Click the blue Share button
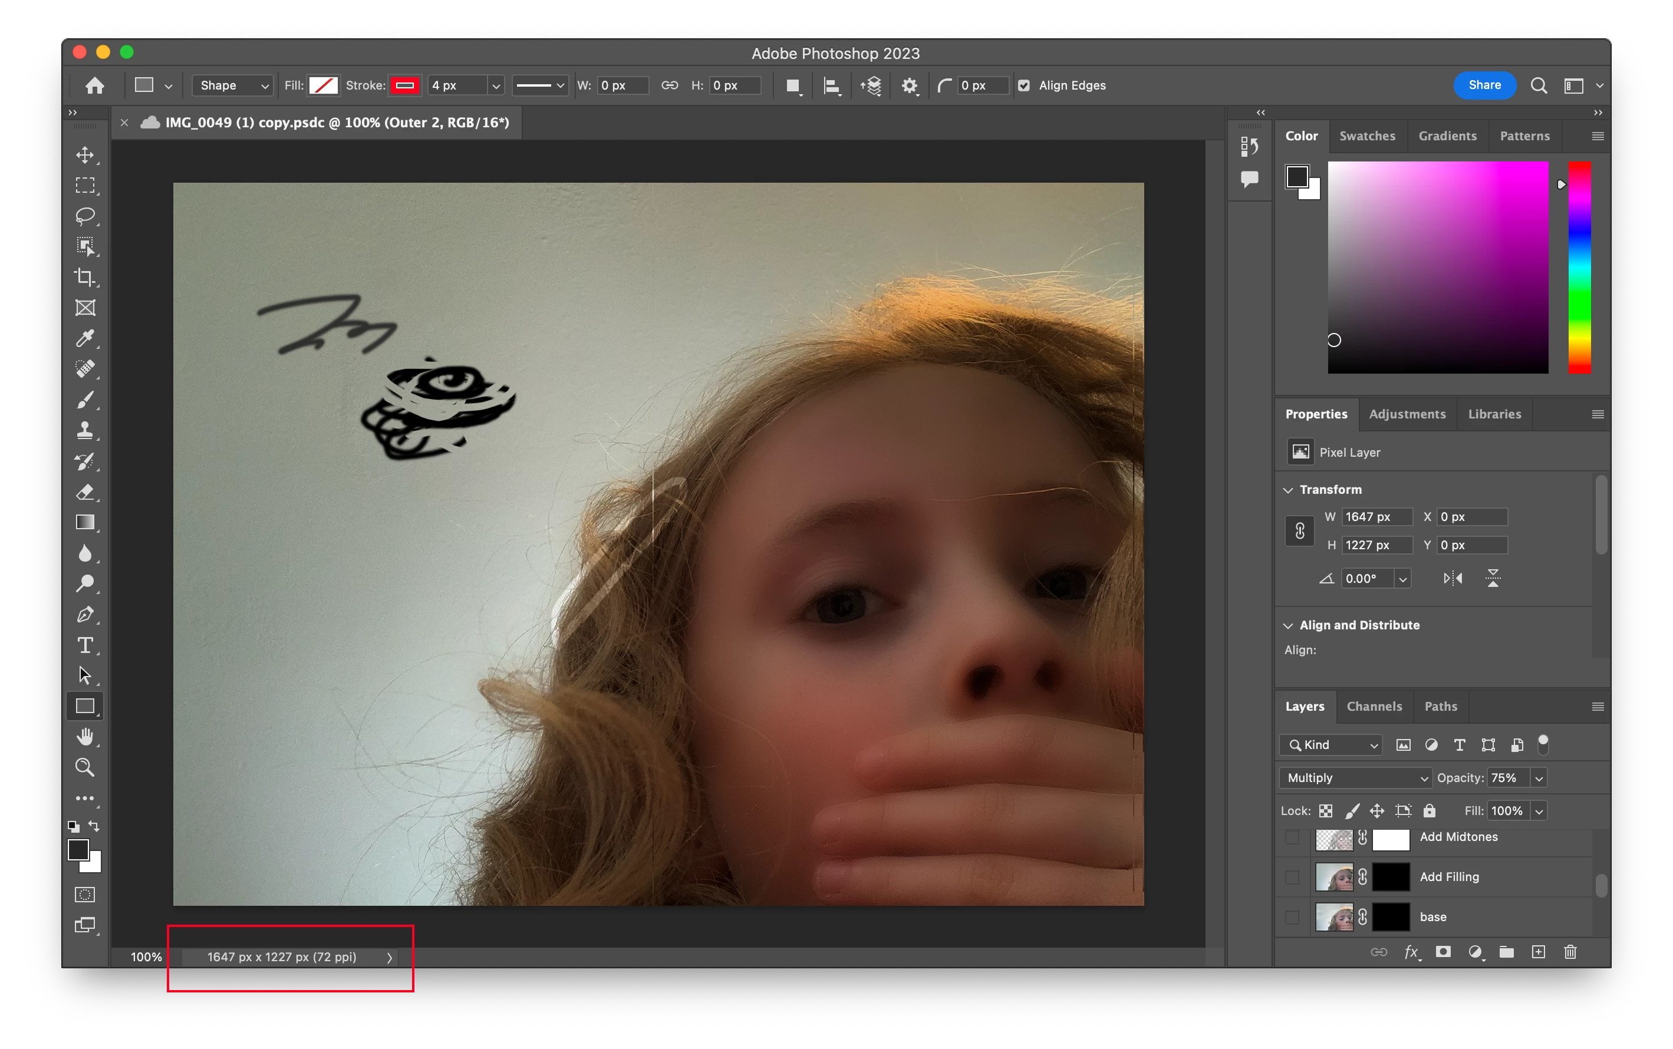 (x=1484, y=85)
